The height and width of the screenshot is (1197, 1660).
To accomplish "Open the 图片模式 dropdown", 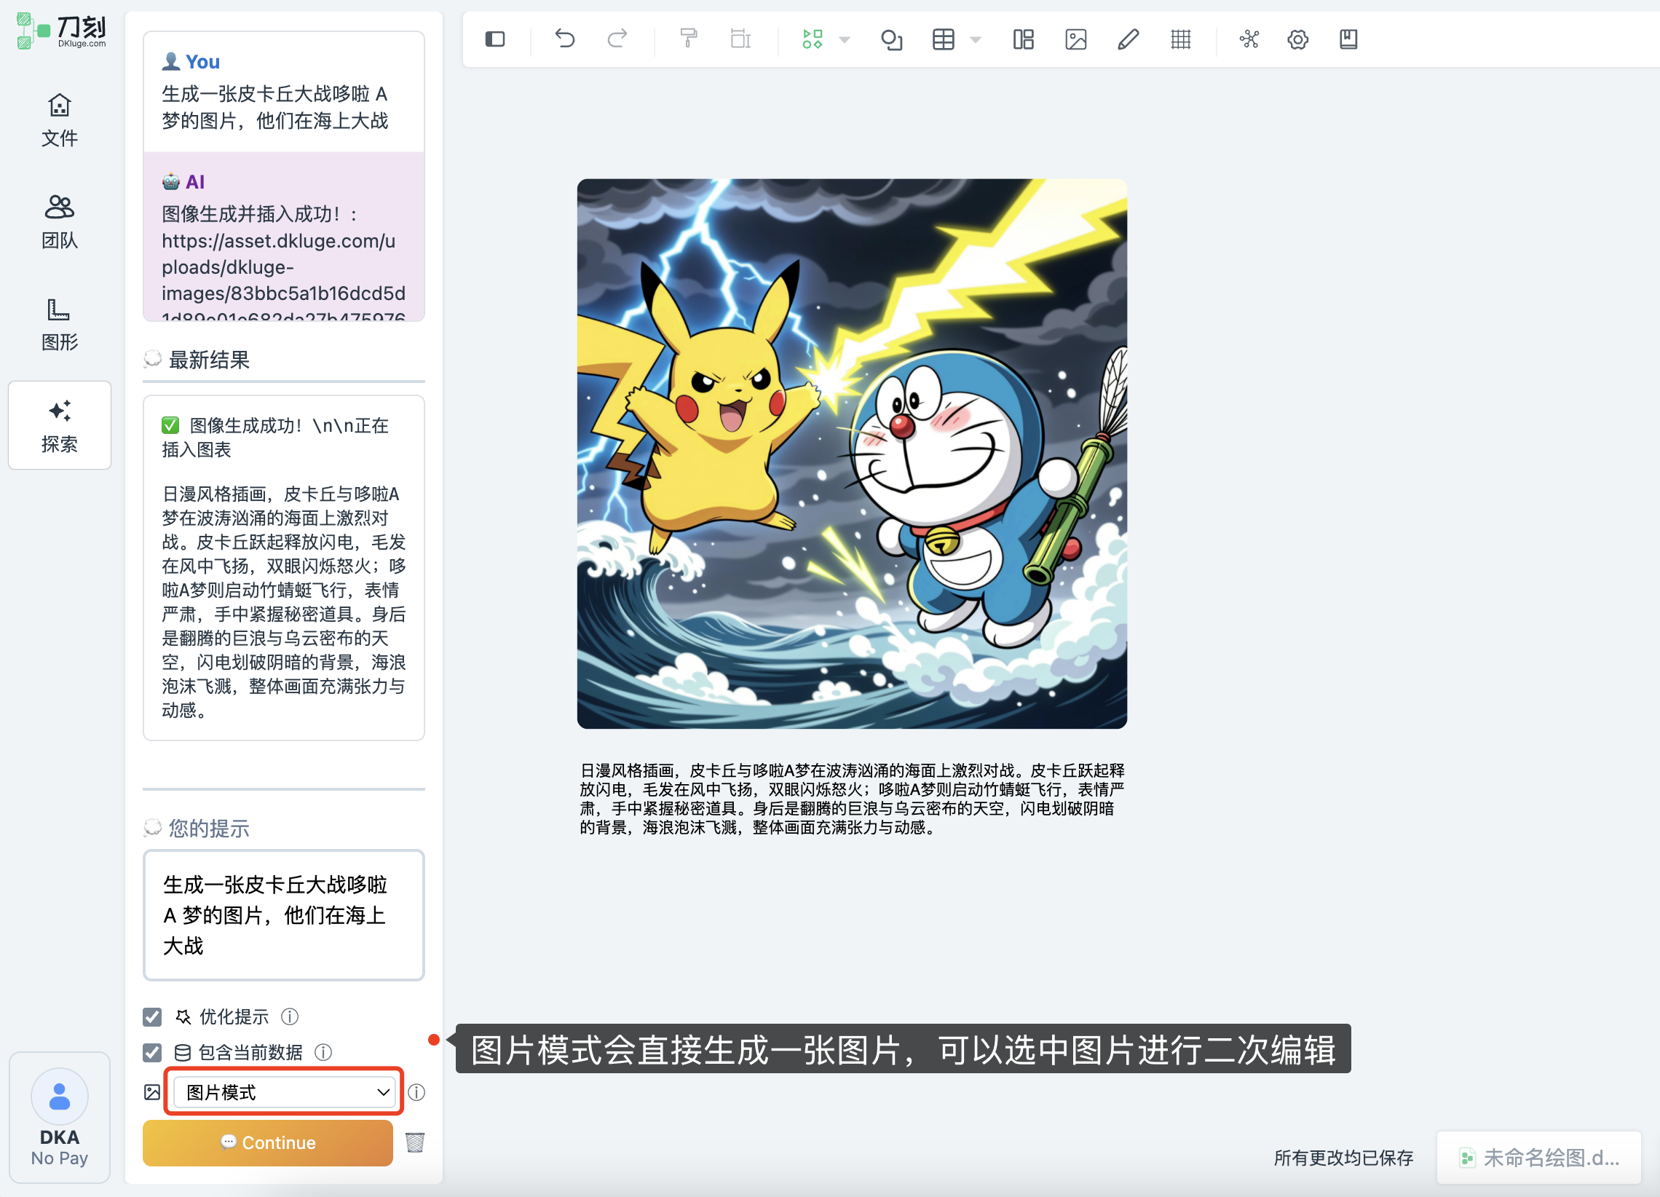I will (x=285, y=1092).
